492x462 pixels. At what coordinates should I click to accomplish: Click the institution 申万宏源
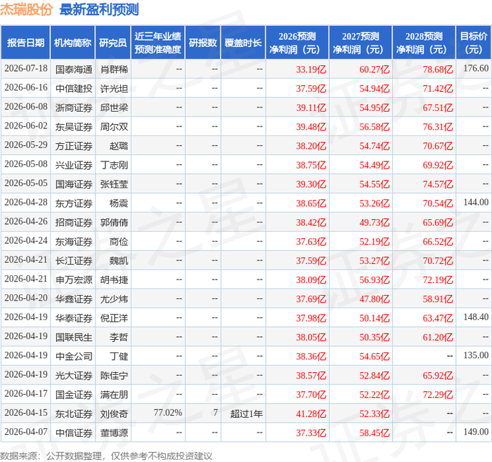74,279
